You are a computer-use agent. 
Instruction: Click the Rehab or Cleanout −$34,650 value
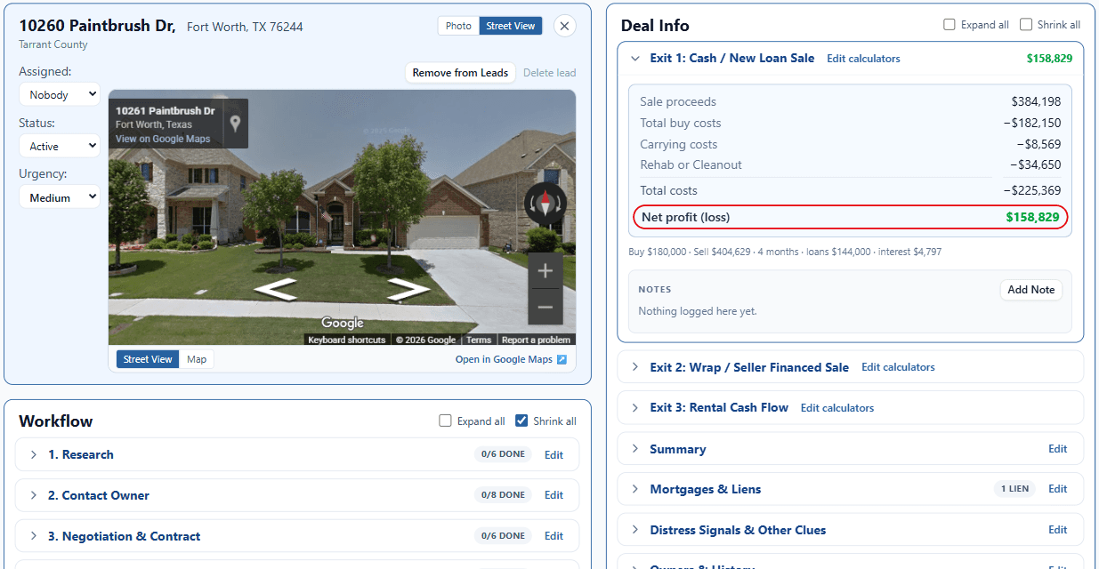coord(1035,164)
